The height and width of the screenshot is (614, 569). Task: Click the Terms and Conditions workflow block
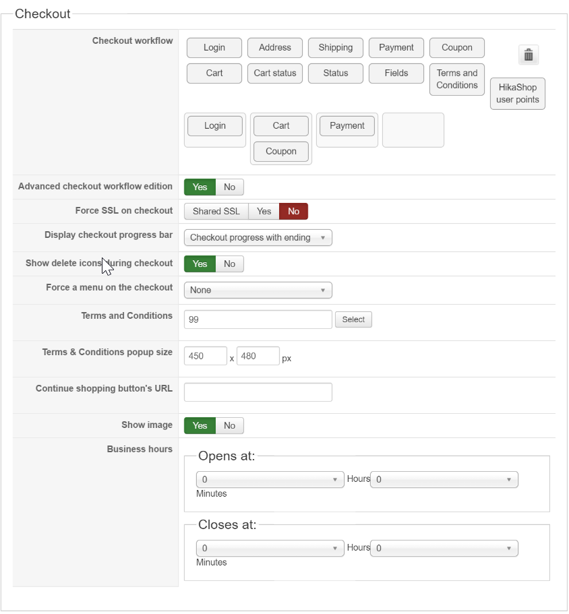click(457, 80)
